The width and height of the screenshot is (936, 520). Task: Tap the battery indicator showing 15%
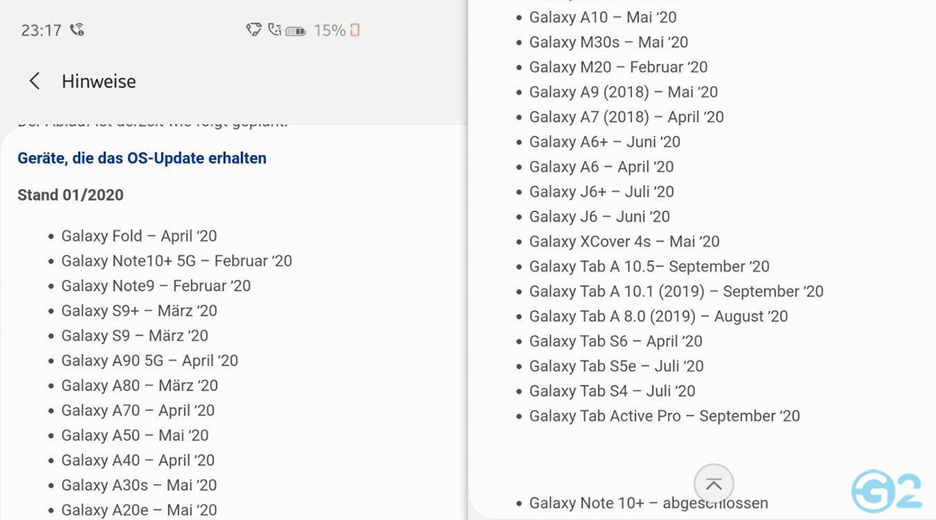pos(295,30)
